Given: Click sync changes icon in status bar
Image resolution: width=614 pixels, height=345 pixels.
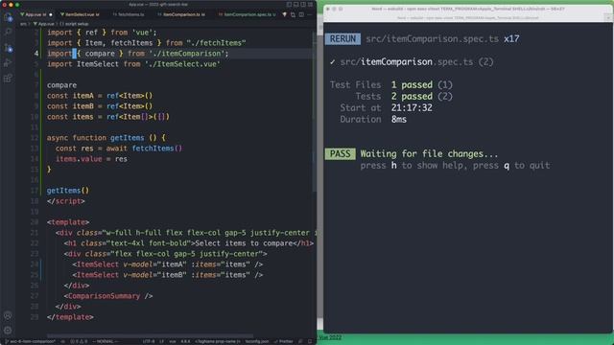Looking at the screenshot, I should coord(62,341).
